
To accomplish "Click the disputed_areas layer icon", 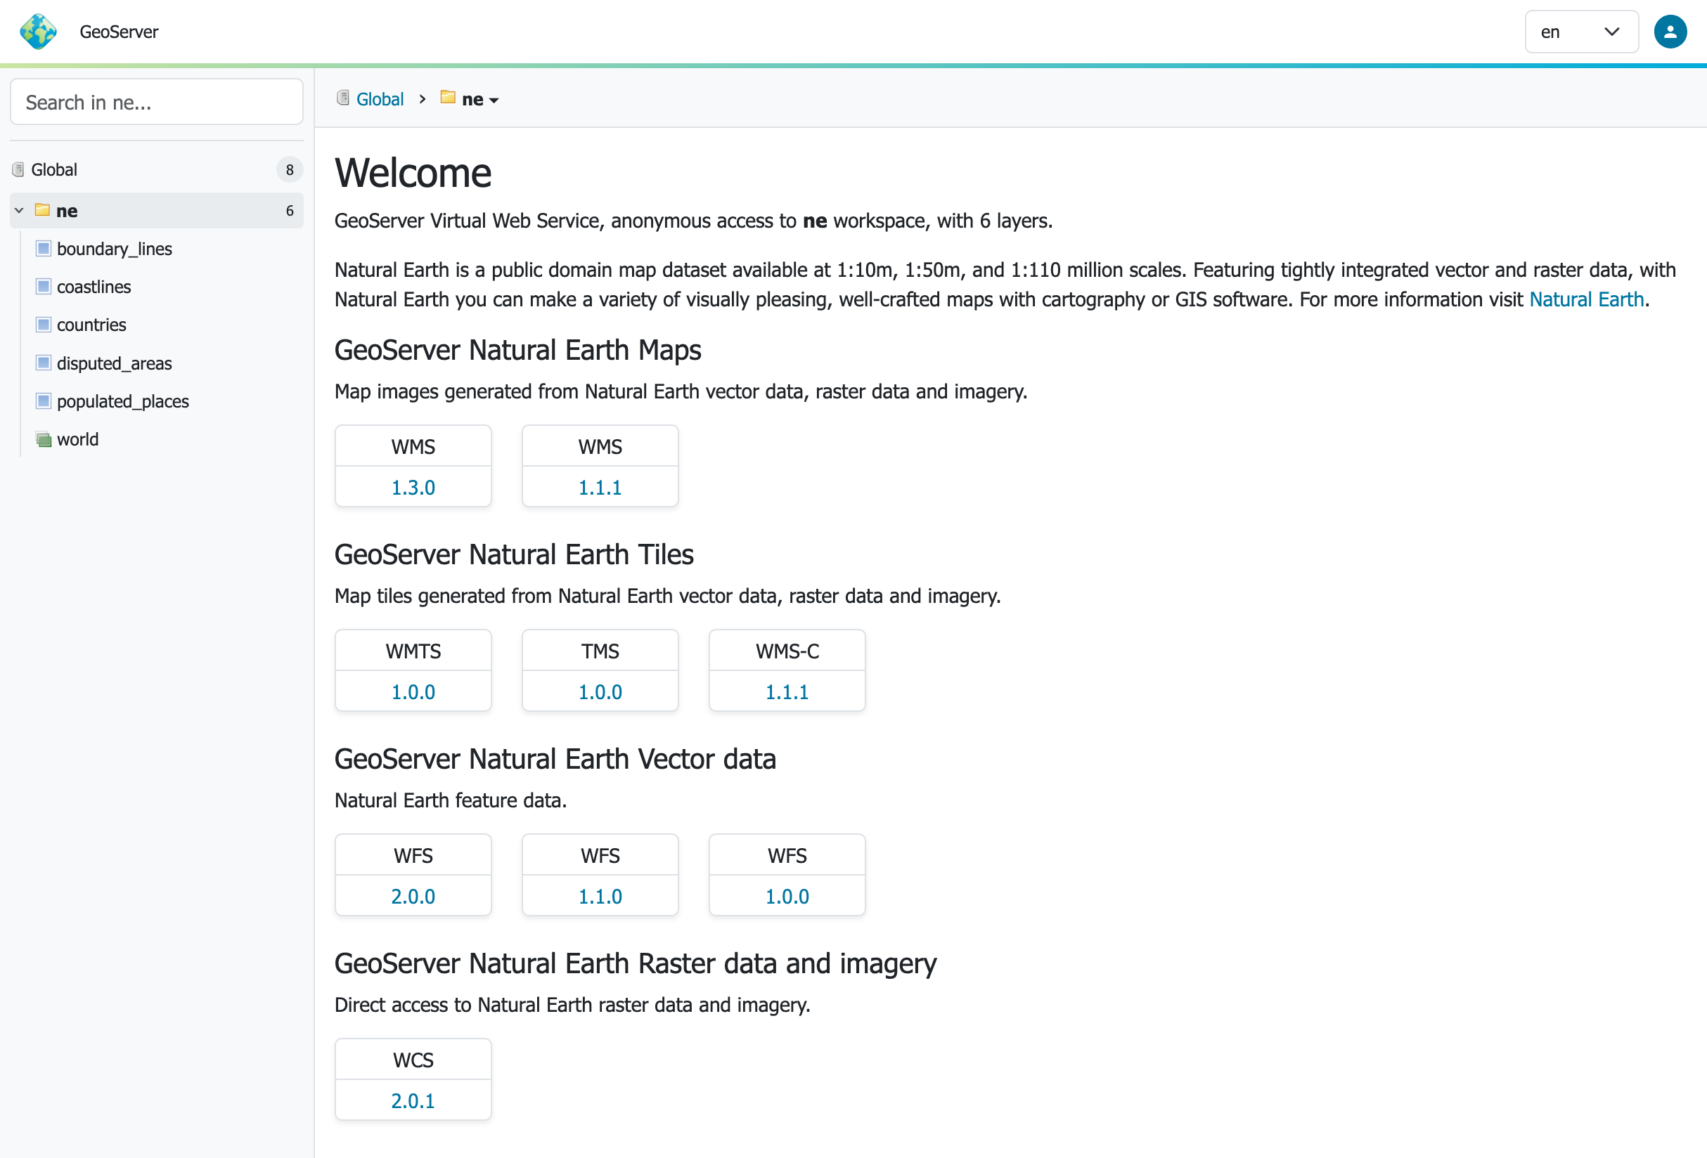I will pyautogui.click(x=44, y=363).
